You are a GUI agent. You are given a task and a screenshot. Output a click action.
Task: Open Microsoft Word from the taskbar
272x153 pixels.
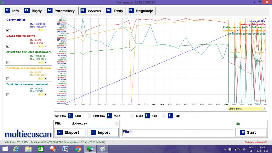(65, 149)
